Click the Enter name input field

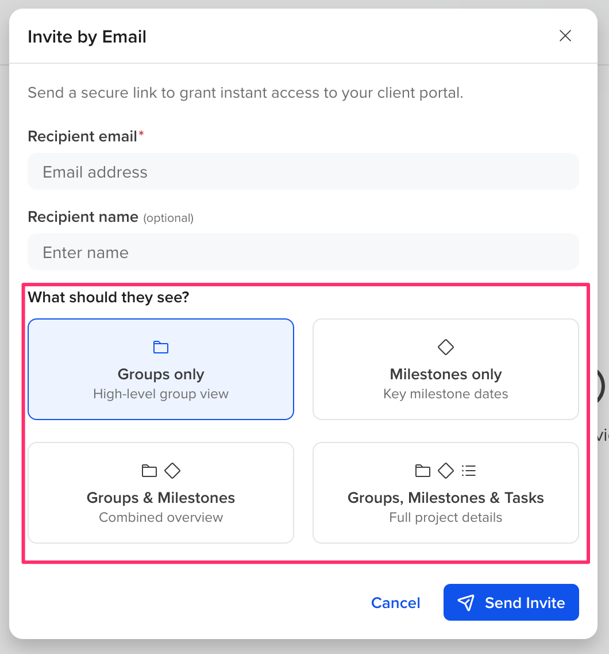coord(303,252)
